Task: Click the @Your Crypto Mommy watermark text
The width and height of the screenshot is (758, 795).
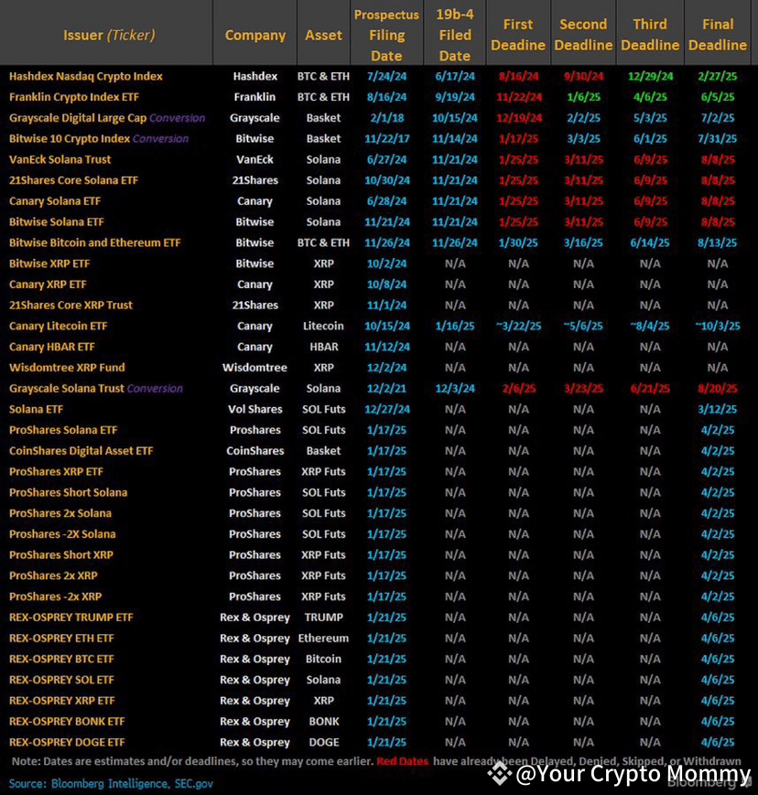Action: pos(632,775)
